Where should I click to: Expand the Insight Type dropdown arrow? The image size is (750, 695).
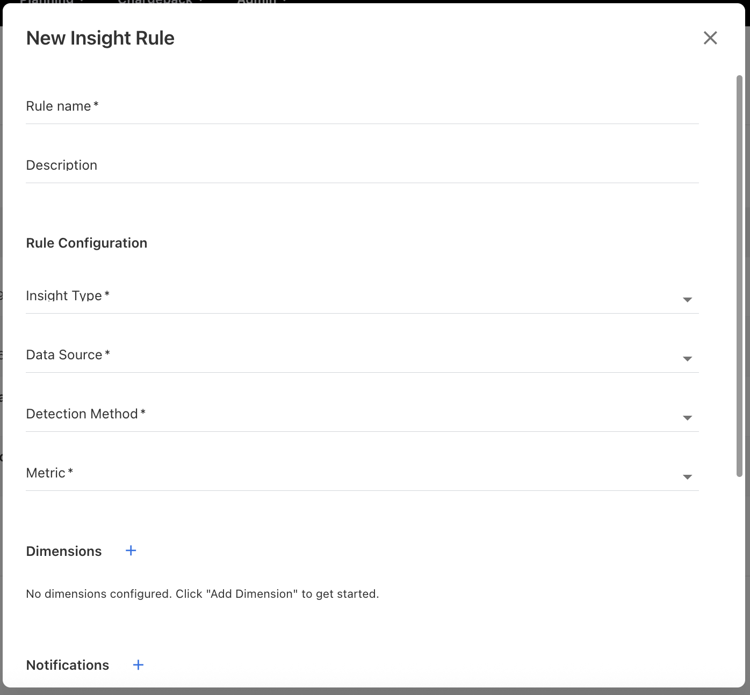687,300
